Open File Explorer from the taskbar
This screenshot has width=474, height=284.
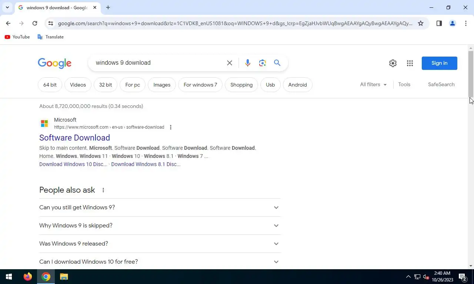64,277
